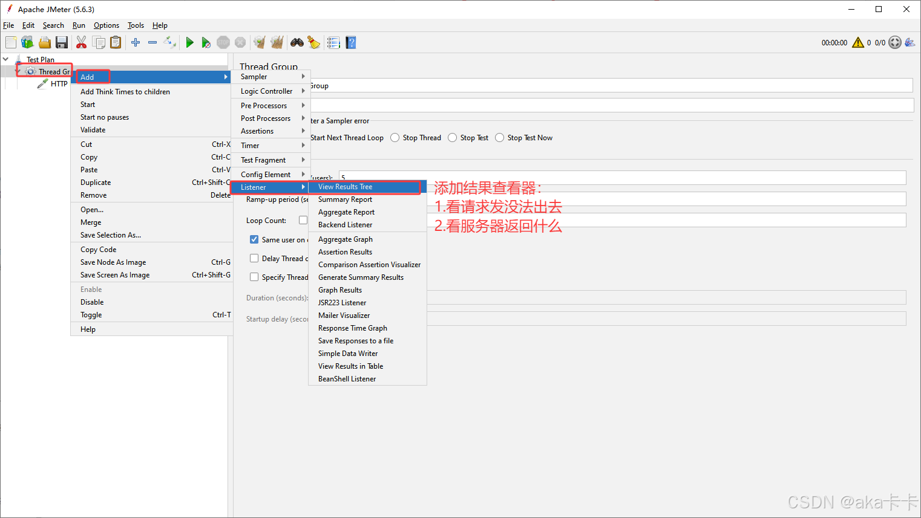Select HTTP node in tree
921x518 pixels.
click(59, 84)
